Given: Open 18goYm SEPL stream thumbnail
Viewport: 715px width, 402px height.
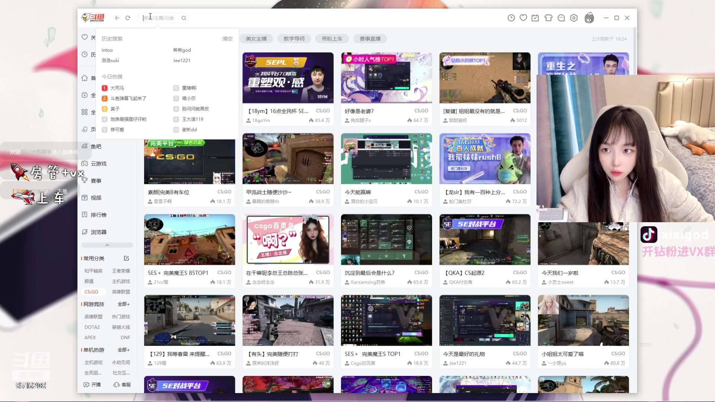Looking at the screenshot, I should click(288, 78).
